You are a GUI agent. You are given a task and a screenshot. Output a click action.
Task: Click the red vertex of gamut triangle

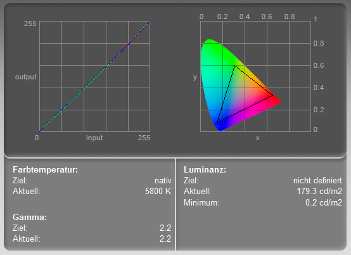(x=272, y=95)
